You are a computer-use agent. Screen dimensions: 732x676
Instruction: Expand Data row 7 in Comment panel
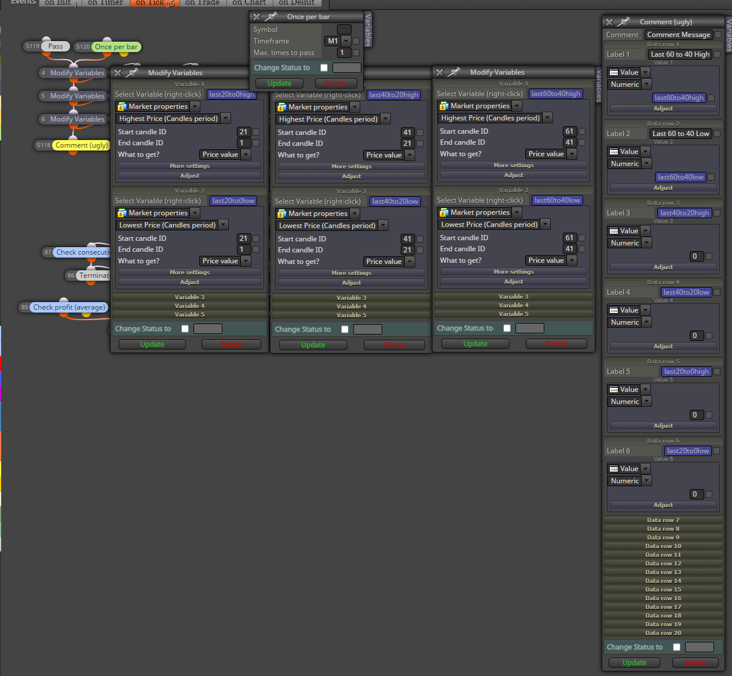(x=663, y=520)
